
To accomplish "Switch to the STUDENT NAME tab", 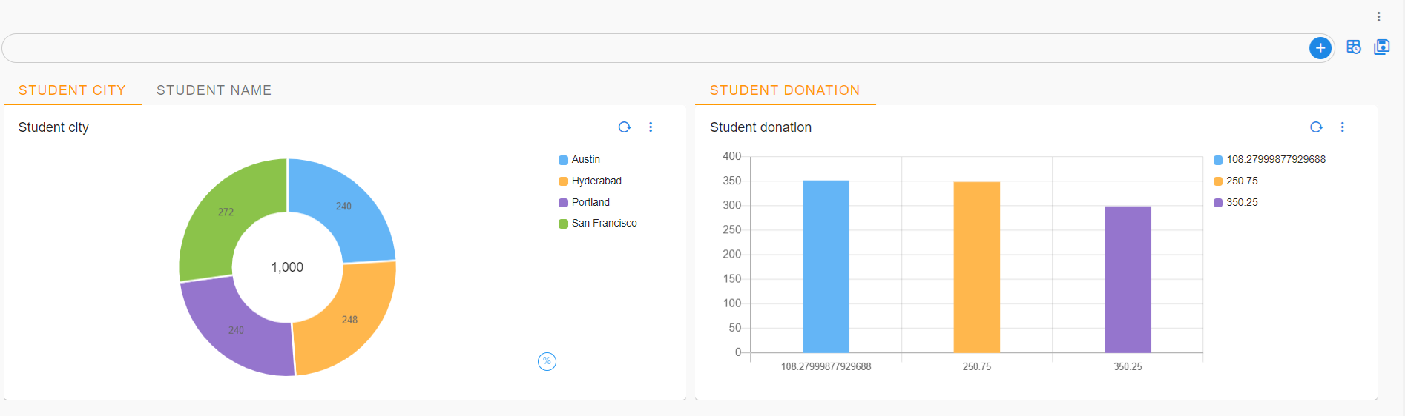I will coord(214,90).
